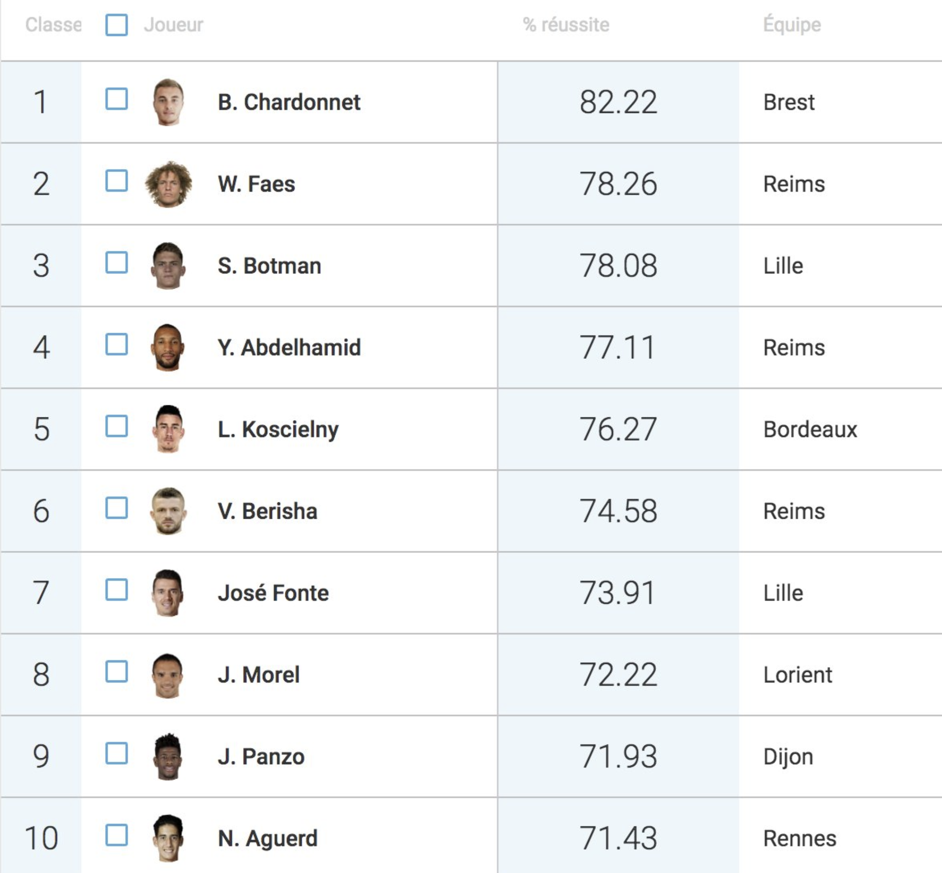The image size is (942, 873).
Task: Tick the checkbox for José Fonte
Action: (116, 590)
